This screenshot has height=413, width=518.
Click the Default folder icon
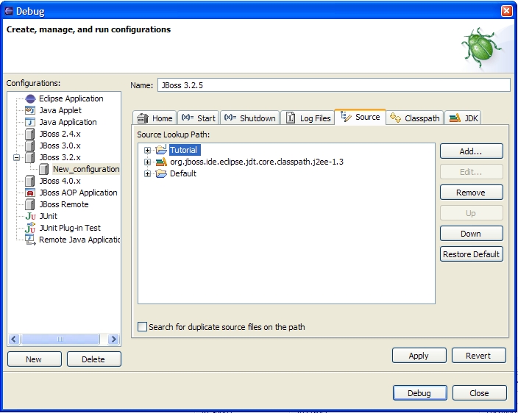tap(162, 173)
